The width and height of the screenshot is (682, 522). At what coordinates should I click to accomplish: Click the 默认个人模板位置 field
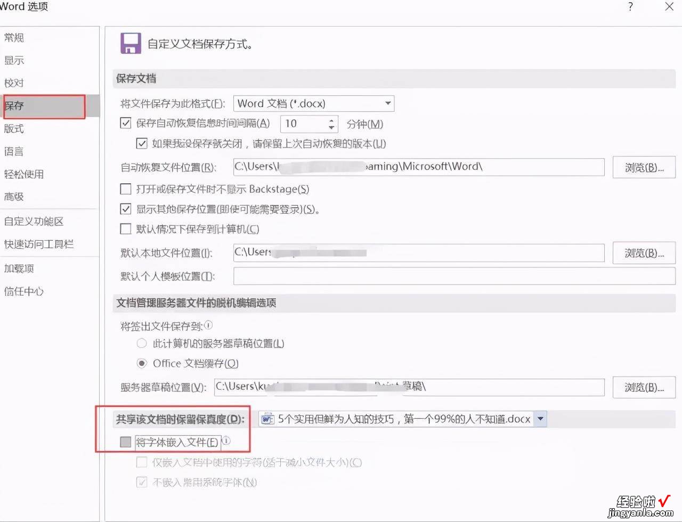[x=454, y=276]
